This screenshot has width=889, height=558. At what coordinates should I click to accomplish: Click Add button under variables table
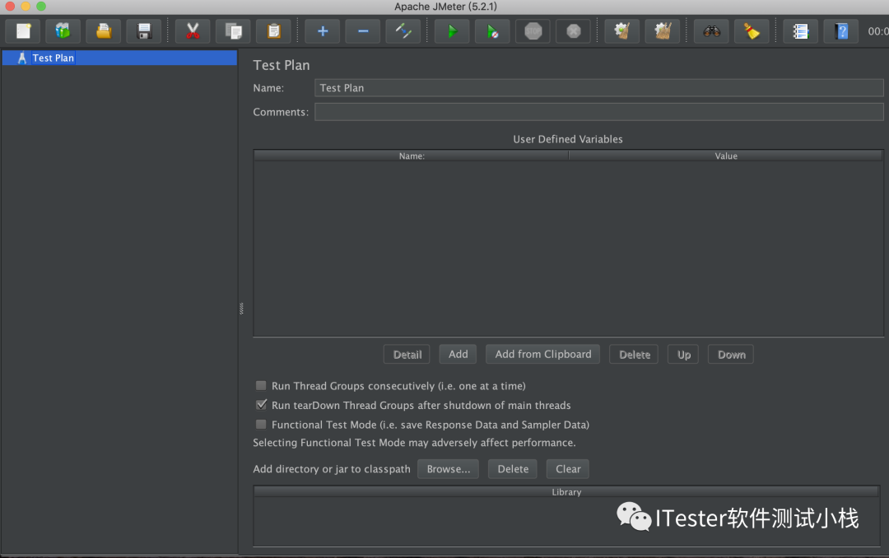[x=458, y=355]
